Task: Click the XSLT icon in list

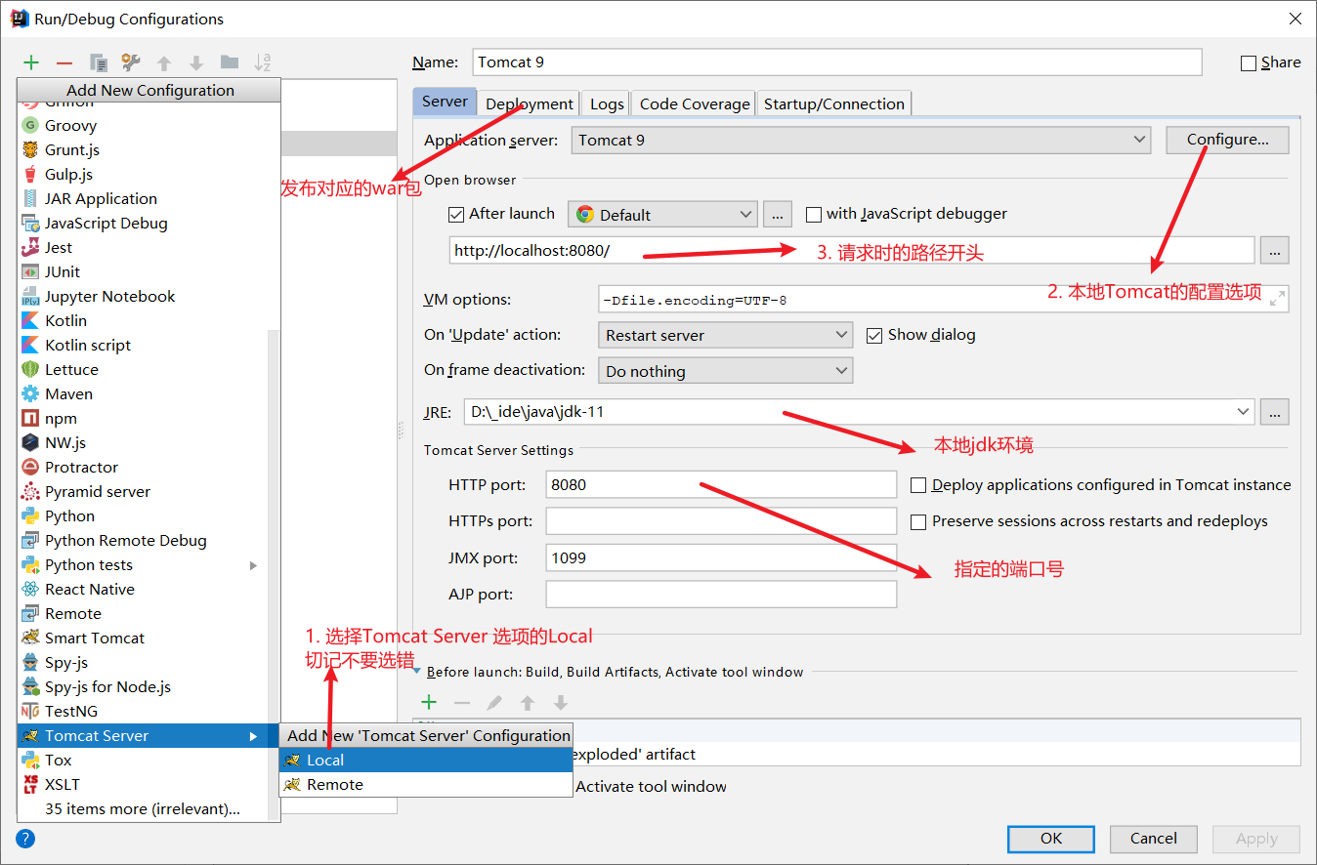Action: tap(30, 784)
